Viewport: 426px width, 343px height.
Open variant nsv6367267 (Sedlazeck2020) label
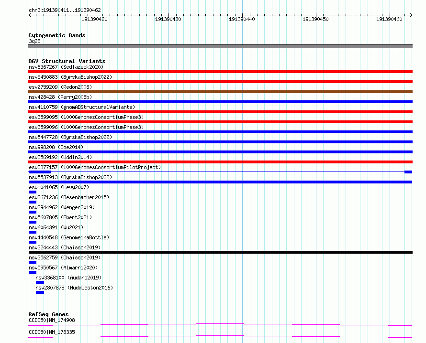point(66,67)
